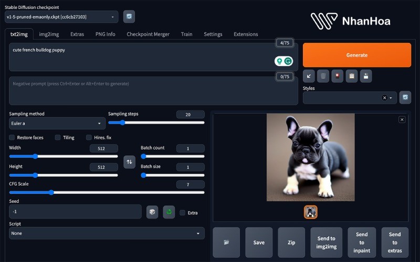Click the Sampling steps number box

click(x=191, y=114)
